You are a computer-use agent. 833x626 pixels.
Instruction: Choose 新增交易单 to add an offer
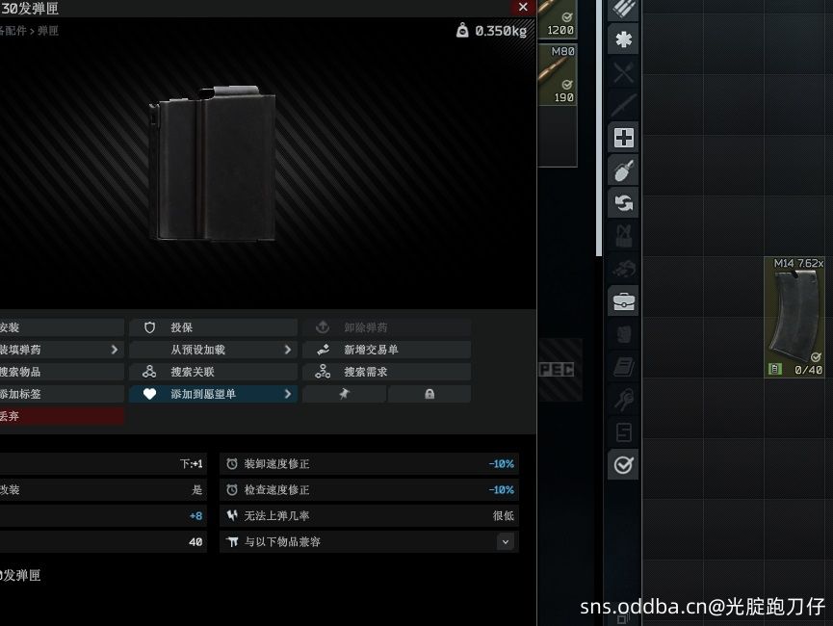pos(387,350)
